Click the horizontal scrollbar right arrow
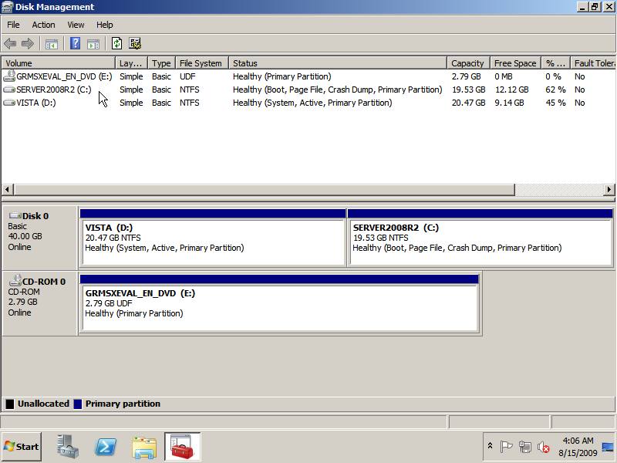This screenshot has height=463, width=617. [x=609, y=189]
